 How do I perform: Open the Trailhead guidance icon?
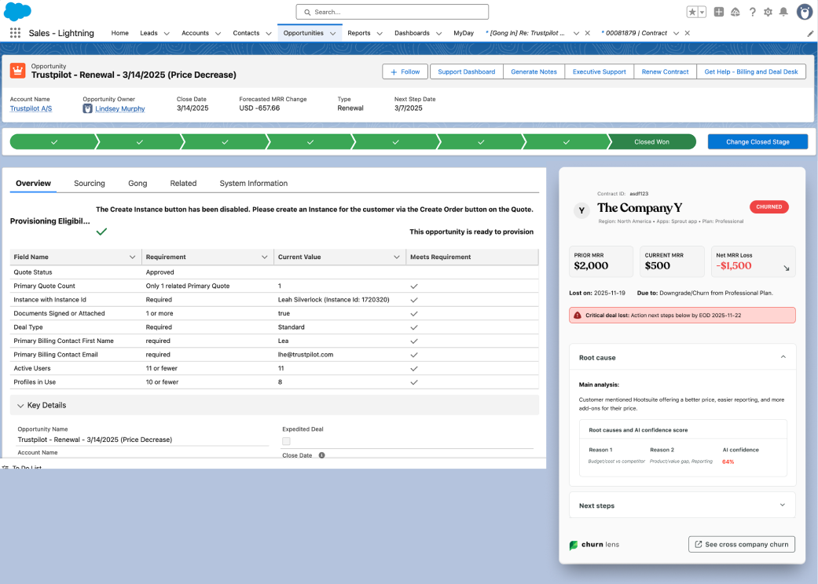pos(735,12)
